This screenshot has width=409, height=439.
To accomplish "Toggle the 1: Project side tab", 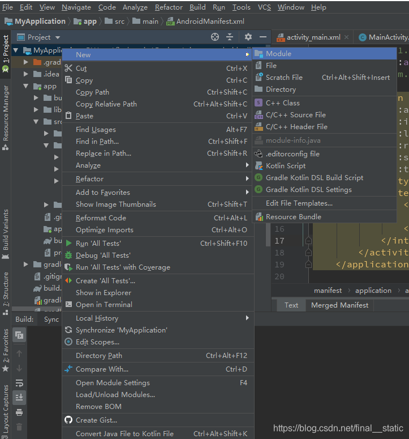I will coord(6,53).
